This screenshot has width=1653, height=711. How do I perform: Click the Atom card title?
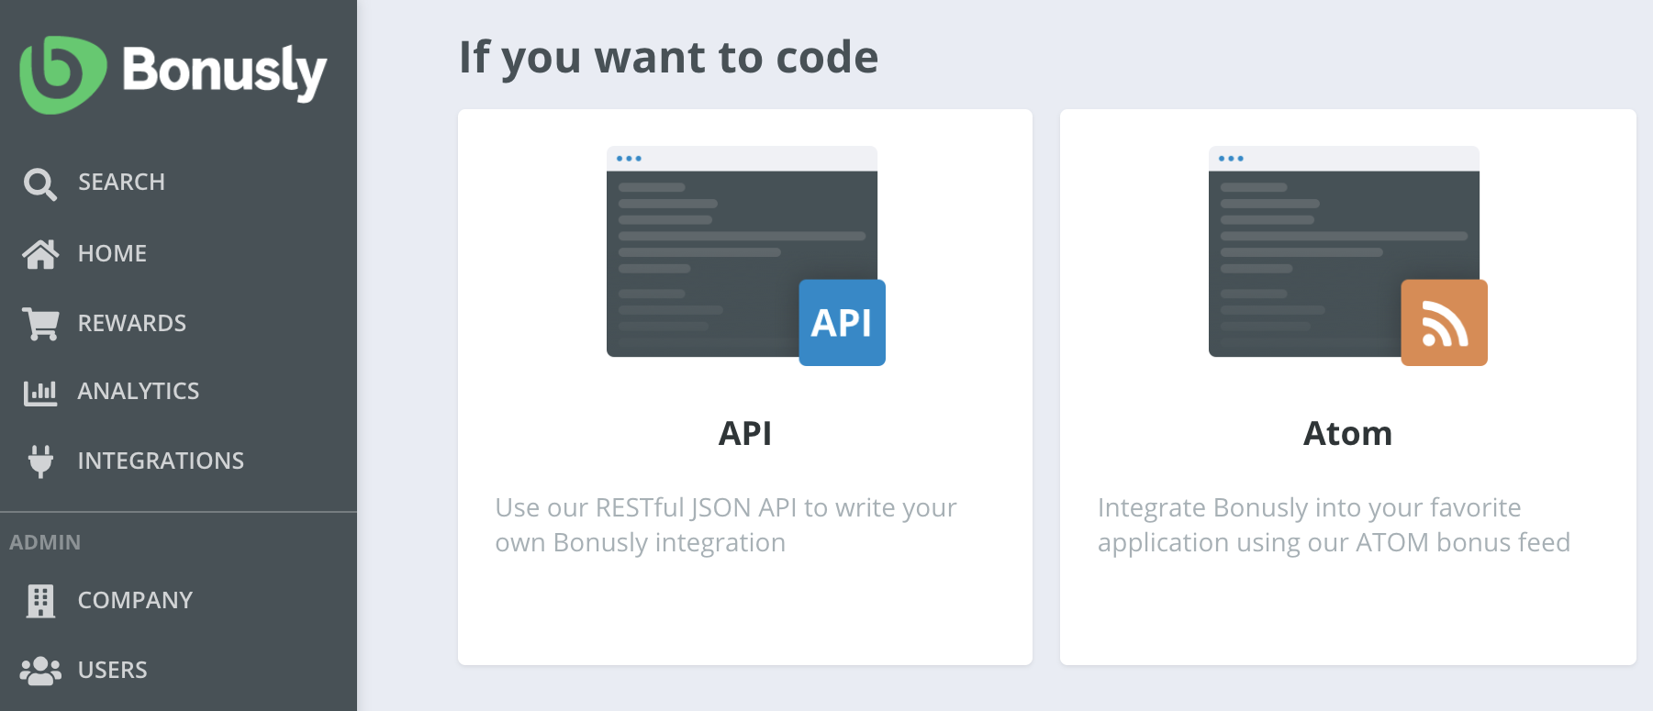click(x=1347, y=433)
